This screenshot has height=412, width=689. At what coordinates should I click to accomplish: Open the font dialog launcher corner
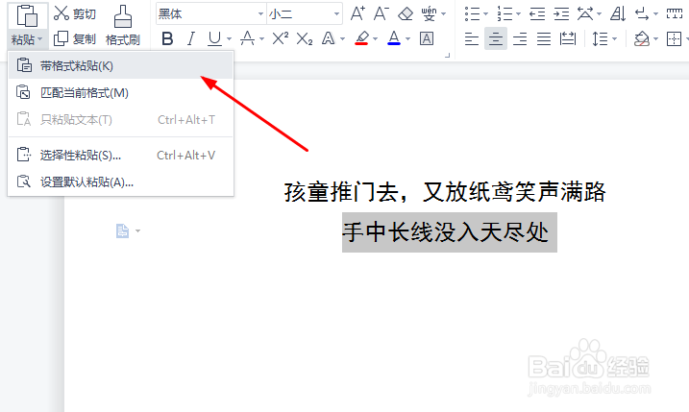tap(448, 56)
